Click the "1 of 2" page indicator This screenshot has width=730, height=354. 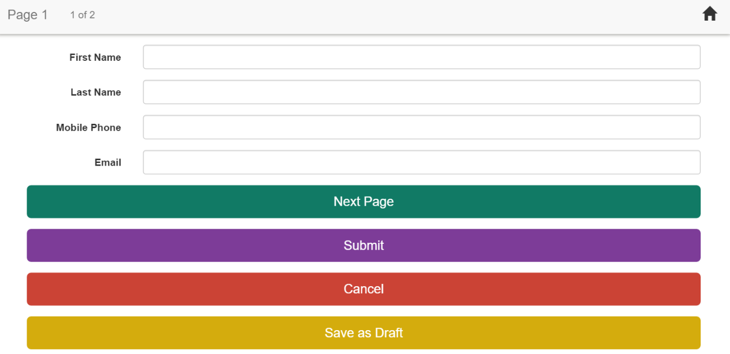click(x=83, y=15)
